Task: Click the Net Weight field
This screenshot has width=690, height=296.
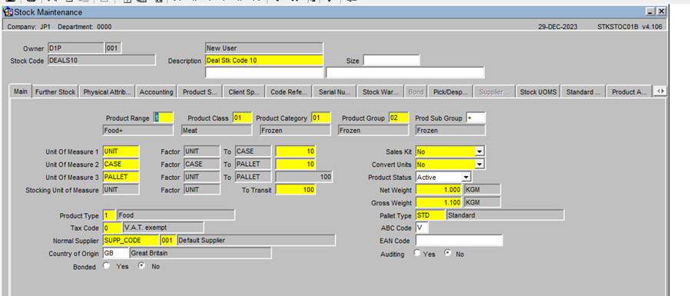Action: (x=439, y=189)
